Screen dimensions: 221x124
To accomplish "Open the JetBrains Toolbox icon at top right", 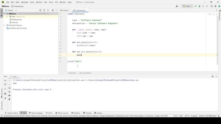I will coord(219,6).
